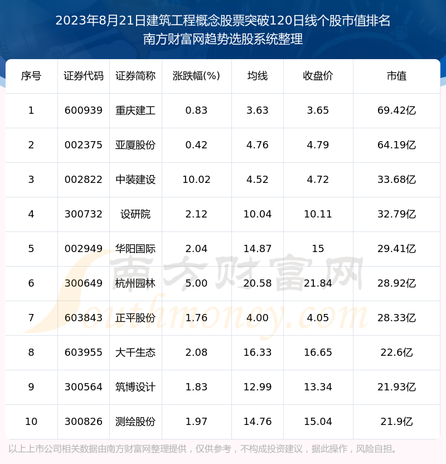Click the 市值 column header
This screenshot has width=446, height=464.
(396, 76)
